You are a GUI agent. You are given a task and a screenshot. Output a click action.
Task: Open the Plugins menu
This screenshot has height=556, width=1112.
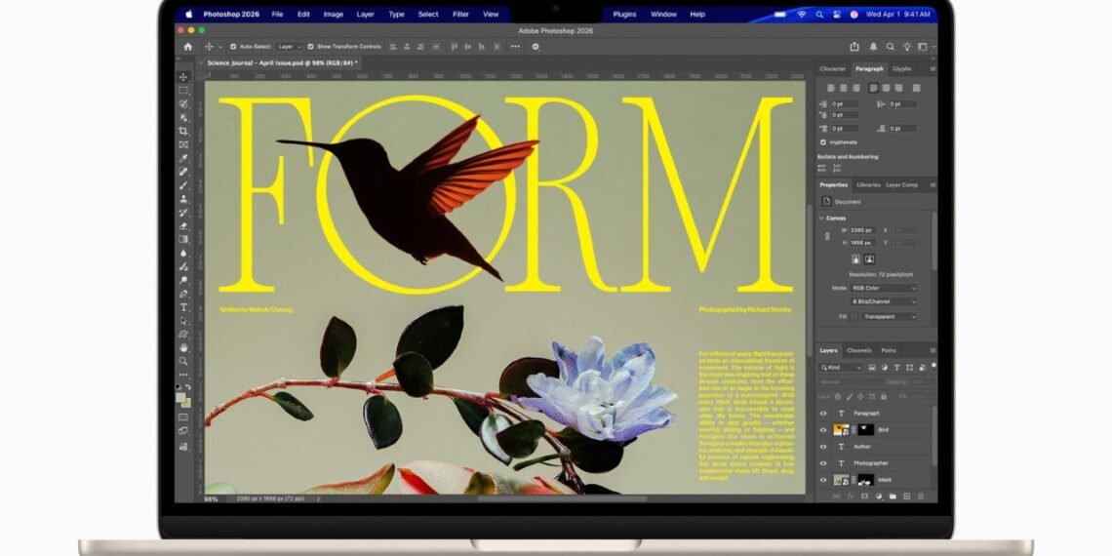click(x=625, y=15)
